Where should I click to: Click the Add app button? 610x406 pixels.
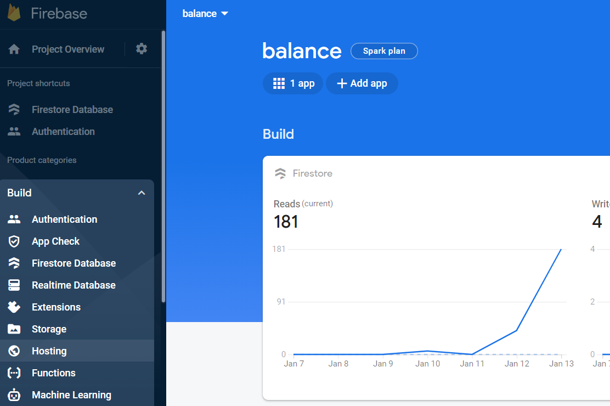coord(362,83)
